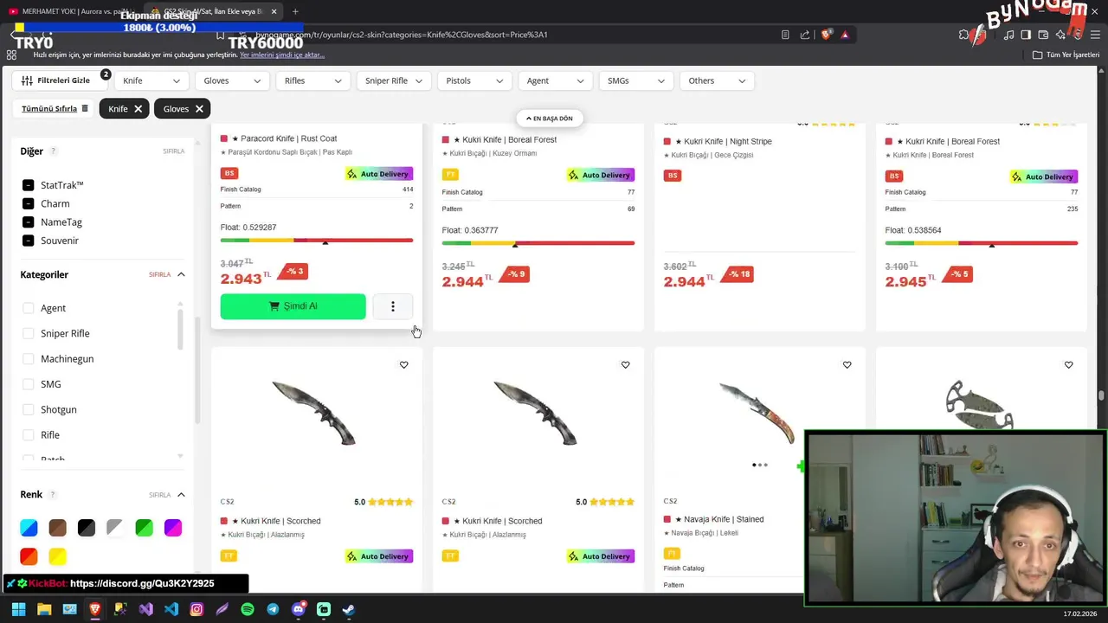
Task: Collapse the Renk section chevron
Action: point(181,495)
